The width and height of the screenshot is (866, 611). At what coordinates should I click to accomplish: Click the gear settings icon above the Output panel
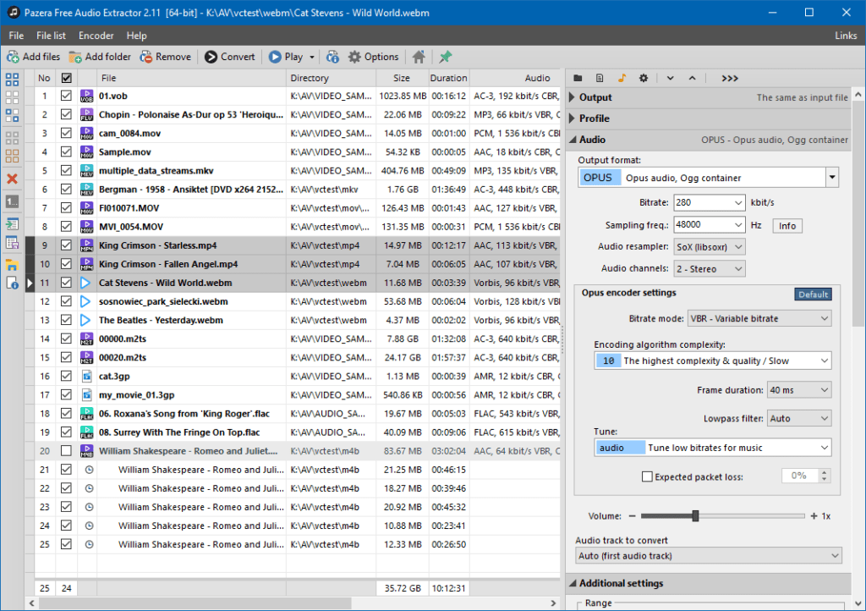coord(642,77)
